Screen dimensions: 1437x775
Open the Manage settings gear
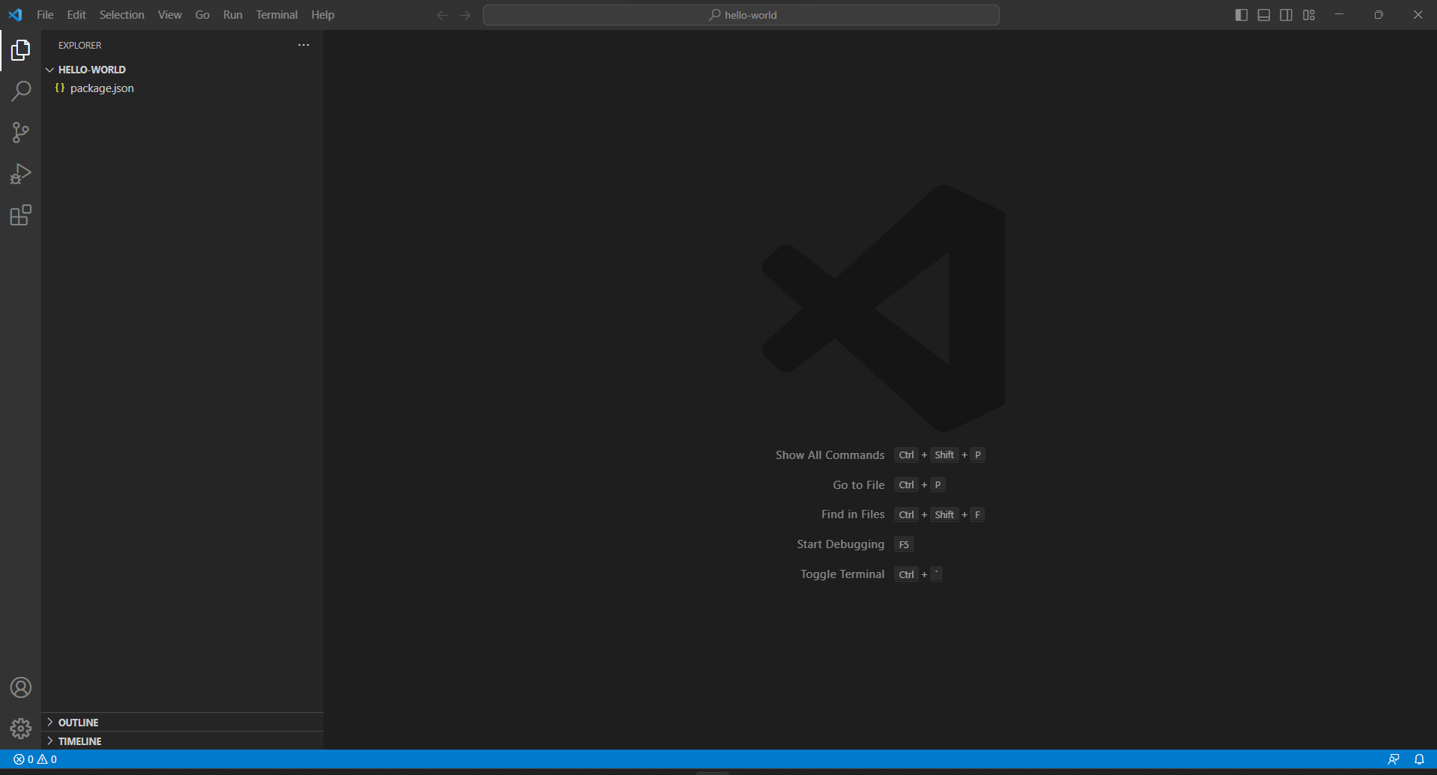(20, 728)
